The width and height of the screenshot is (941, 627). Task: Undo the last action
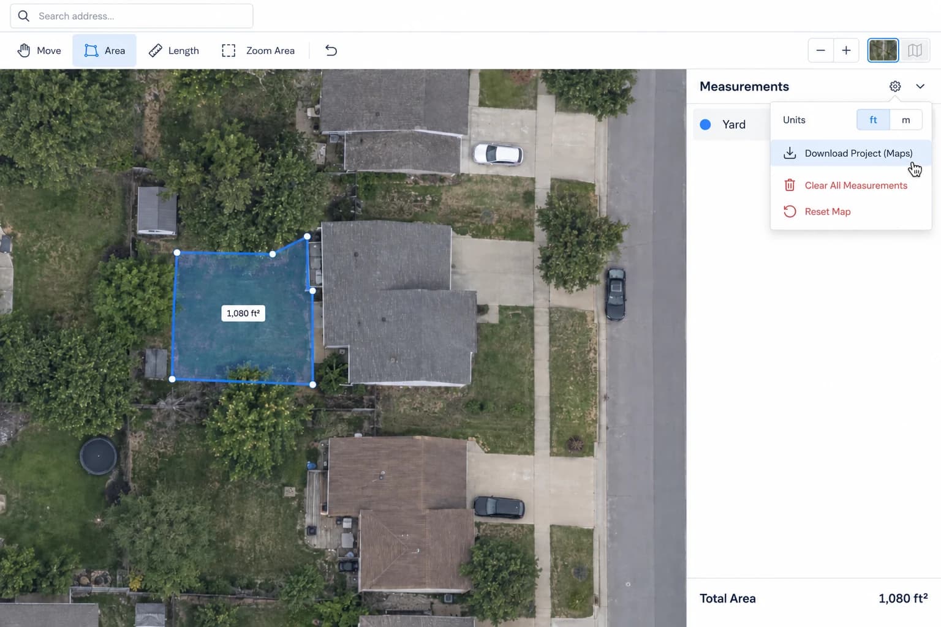click(331, 51)
